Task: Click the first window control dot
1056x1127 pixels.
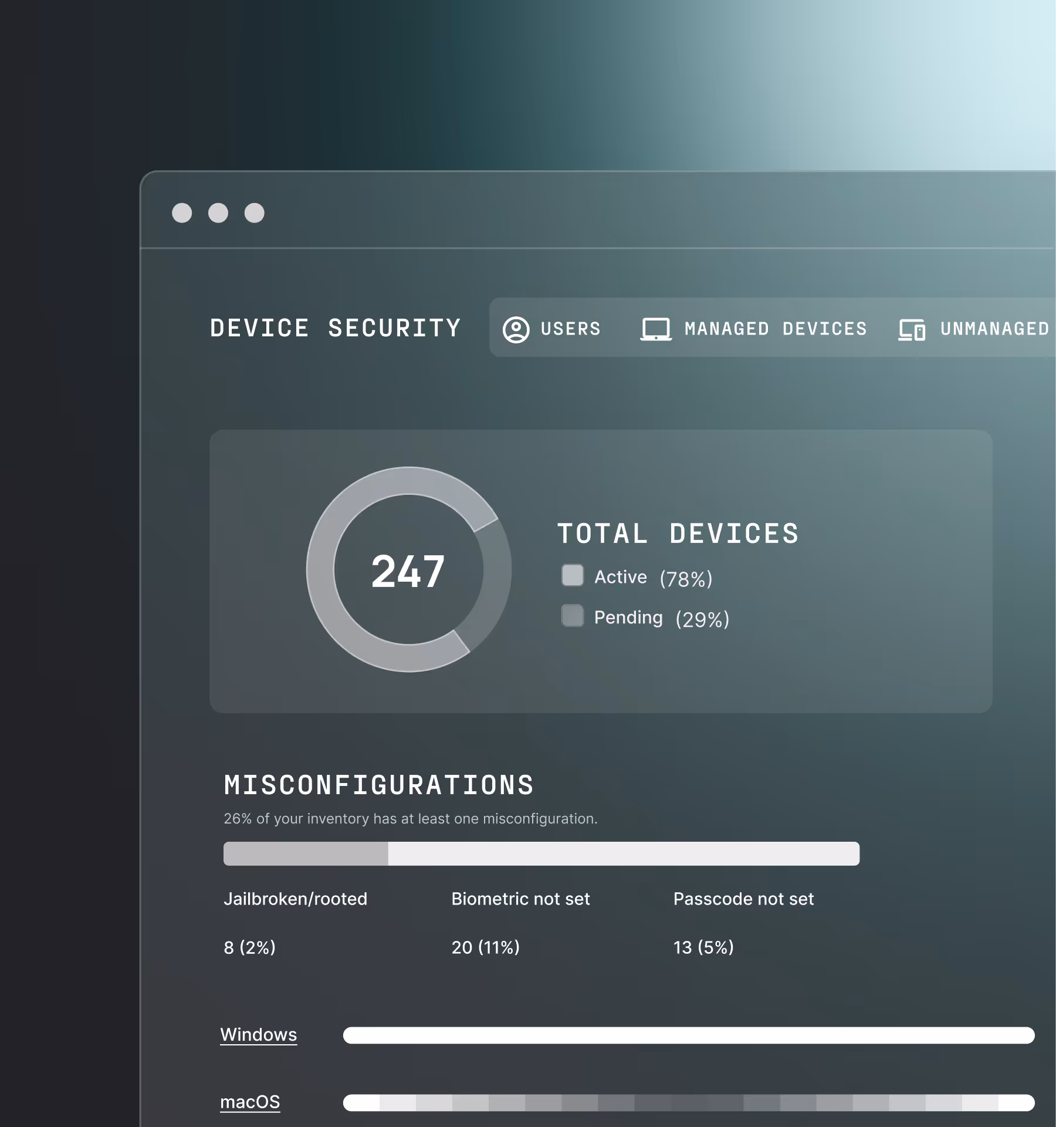Action: coord(182,213)
